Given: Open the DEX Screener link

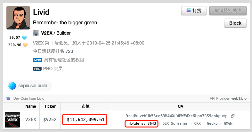Looking at the screenshot, I should coord(175,123).
